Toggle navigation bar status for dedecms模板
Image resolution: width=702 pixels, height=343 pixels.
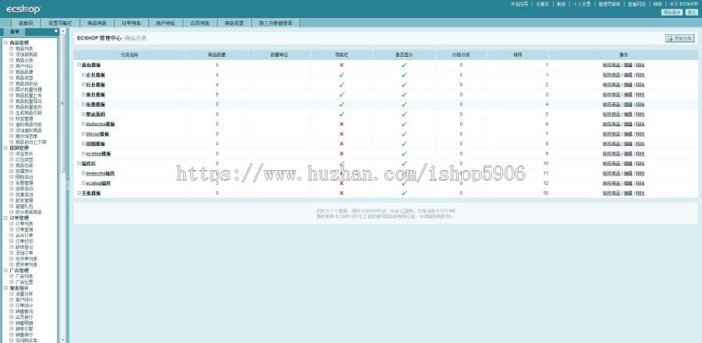click(342, 124)
